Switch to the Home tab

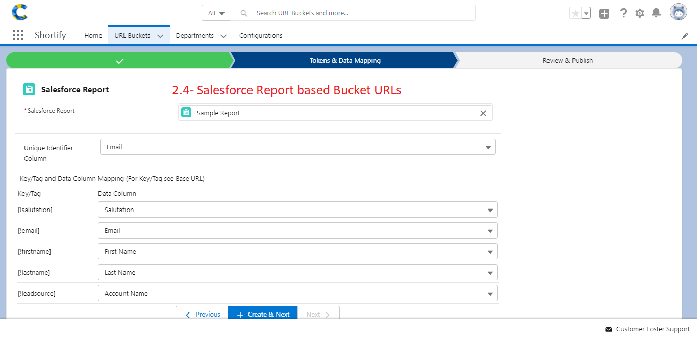(93, 35)
